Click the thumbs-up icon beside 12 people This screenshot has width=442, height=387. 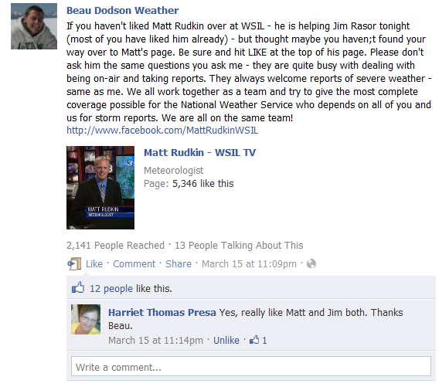(78, 287)
